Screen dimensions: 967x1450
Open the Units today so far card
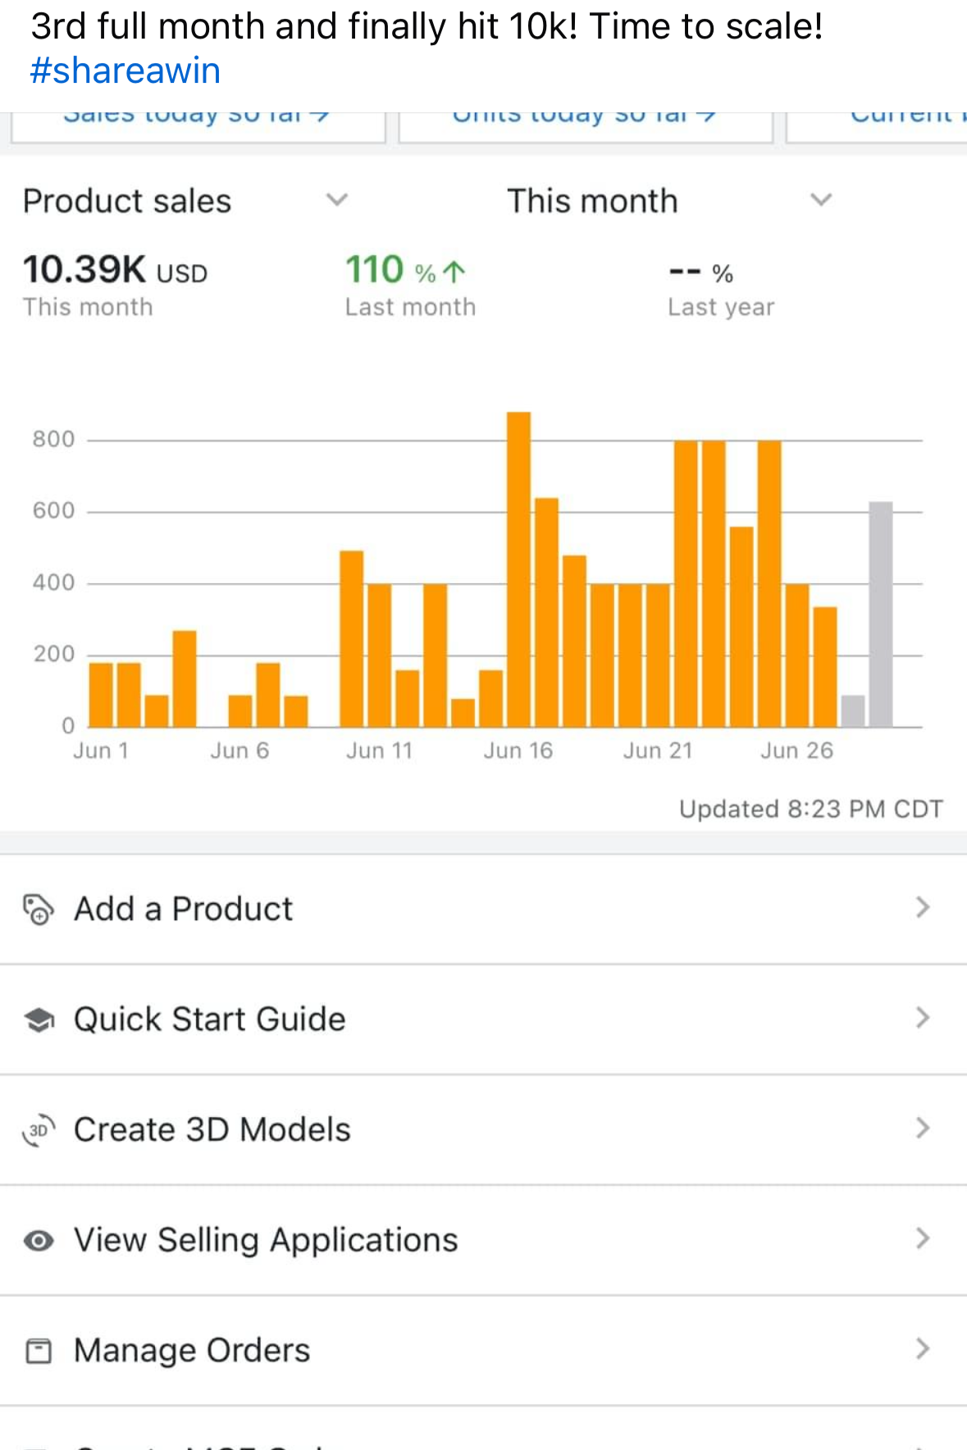coord(585,121)
